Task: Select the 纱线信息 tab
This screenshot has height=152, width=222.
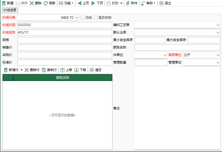Action: click(10, 10)
